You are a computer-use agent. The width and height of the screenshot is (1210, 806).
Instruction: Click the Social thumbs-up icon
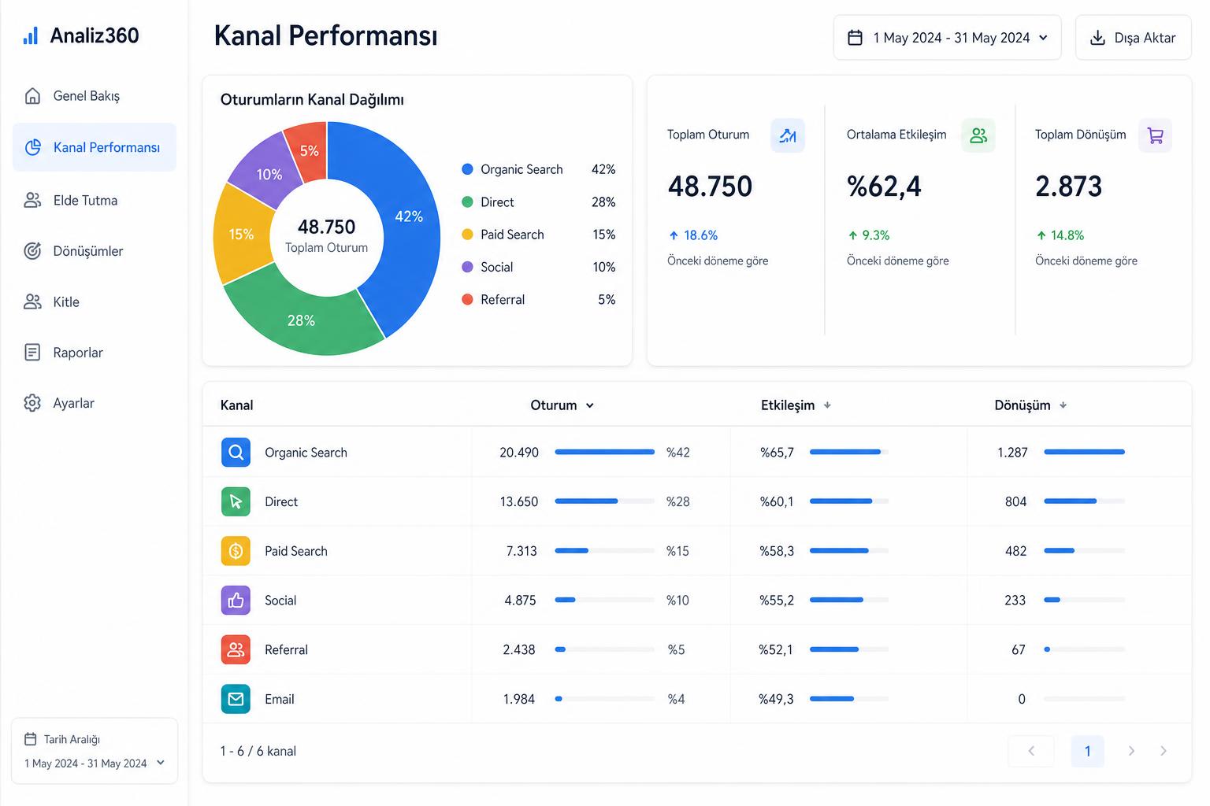pyautogui.click(x=236, y=601)
